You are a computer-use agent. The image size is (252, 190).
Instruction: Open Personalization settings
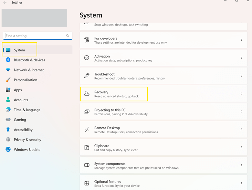pos(37,80)
